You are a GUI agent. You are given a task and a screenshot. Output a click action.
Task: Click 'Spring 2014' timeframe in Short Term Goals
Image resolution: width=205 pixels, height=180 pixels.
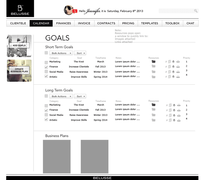[x=100, y=77]
